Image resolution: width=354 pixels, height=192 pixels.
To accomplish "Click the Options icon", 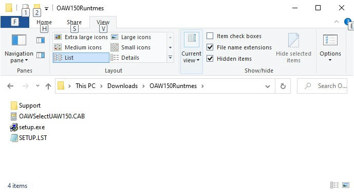I will click(330, 40).
